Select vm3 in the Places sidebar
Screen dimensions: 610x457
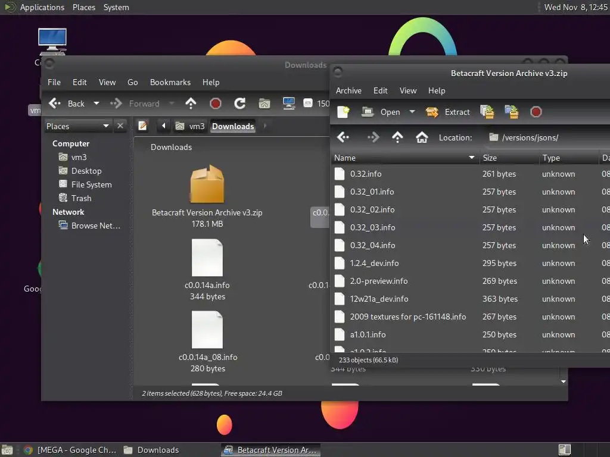point(73,157)
